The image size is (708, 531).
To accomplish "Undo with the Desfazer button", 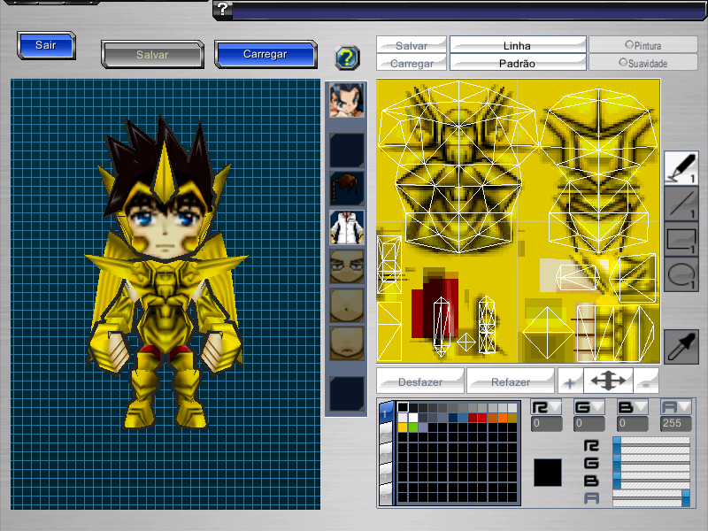I will tap(419, 381).
